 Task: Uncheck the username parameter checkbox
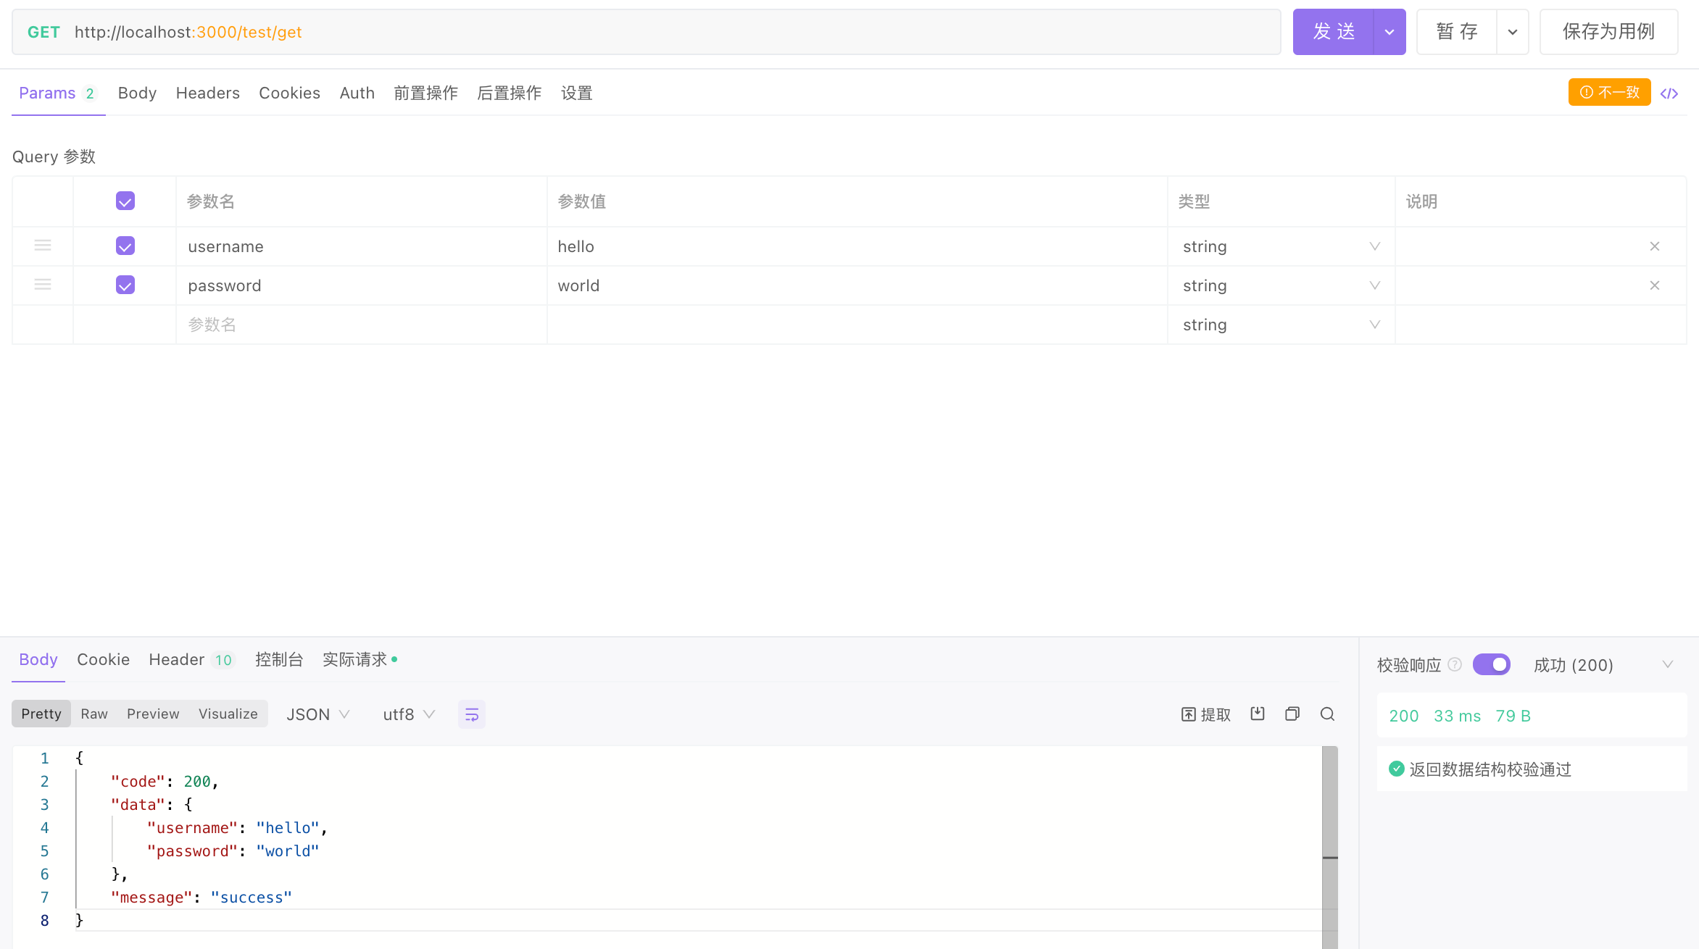tap(125, 246)
